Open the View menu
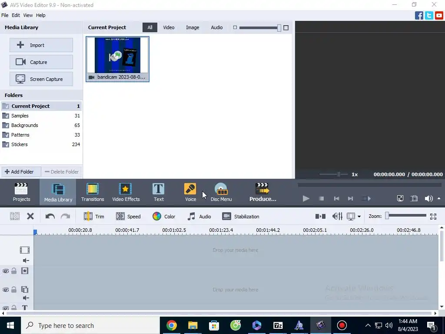 tap(28, 15)
